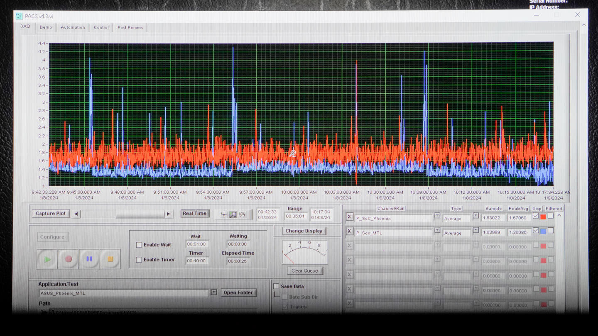The height and width of the screenshot is (336, 598).
Task: Click the start time 09:42:33 field
Action: click(267, 214)
